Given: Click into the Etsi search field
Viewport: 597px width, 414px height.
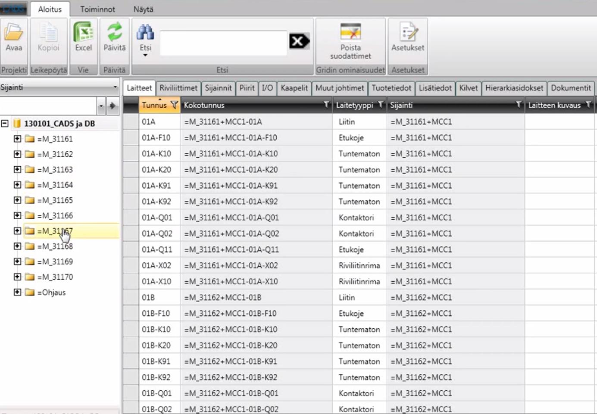Looking at the screenshot, I should click(x=223, y=43).
